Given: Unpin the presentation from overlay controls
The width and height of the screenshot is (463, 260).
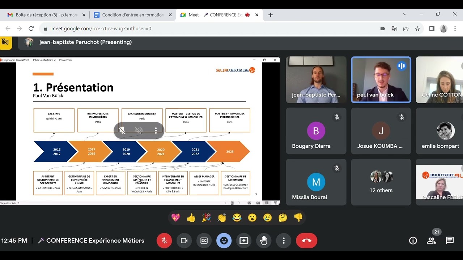Looking at the screenshot, I should 122,130.
